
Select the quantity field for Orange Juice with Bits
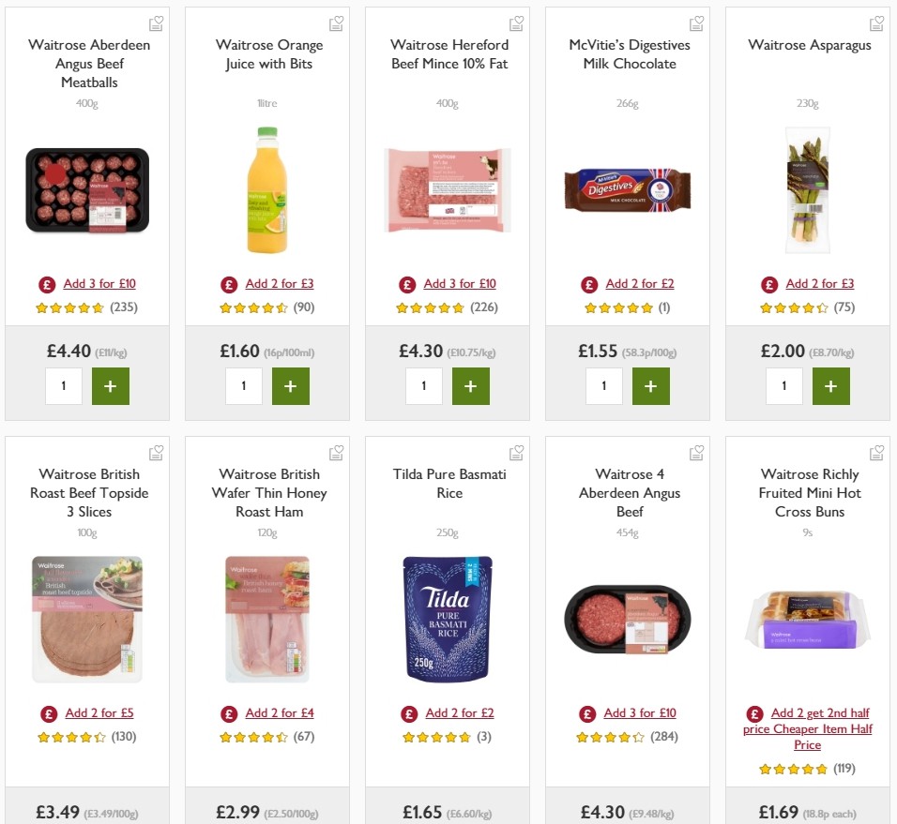pos(244,385)
